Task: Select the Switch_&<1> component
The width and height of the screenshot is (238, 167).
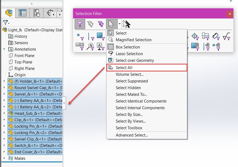Action: coord(35,146)
